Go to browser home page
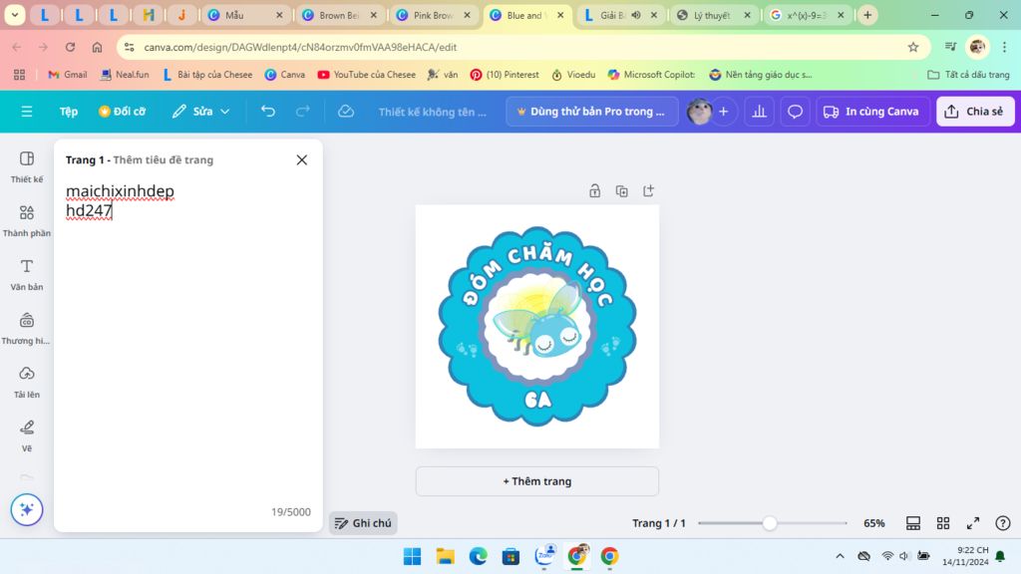Screen dimensions: 1021x574 (97, 47)
